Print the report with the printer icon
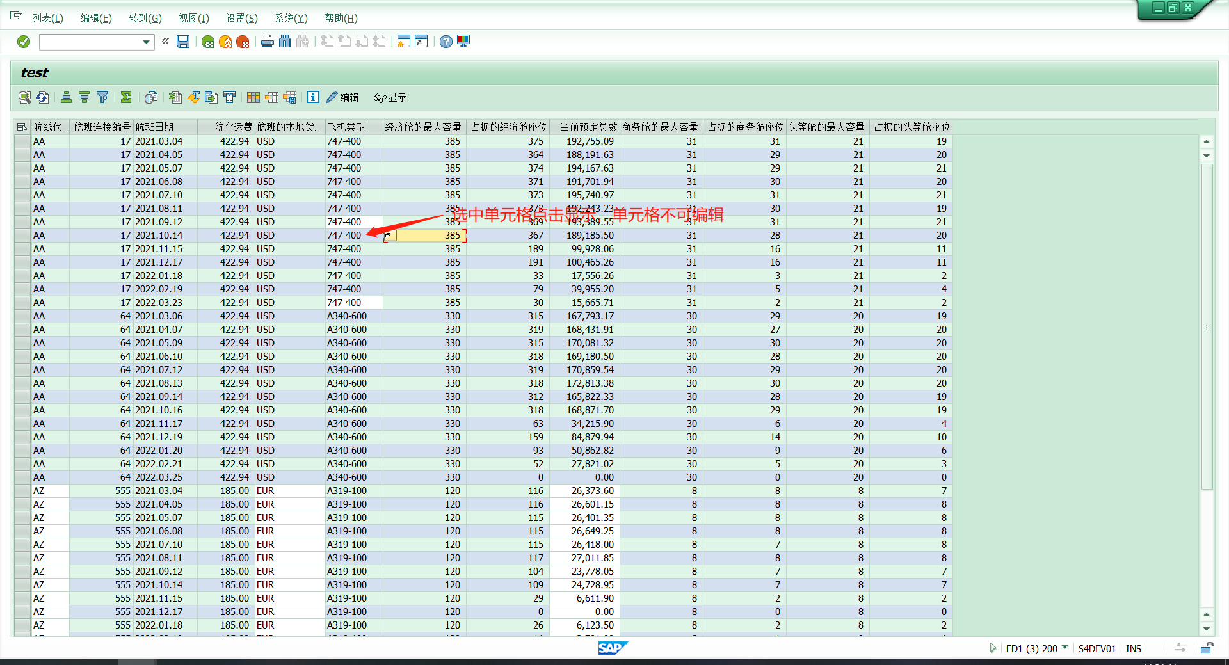The width and height of the screenshot is (1229, 665). click(x=267, y=41)
